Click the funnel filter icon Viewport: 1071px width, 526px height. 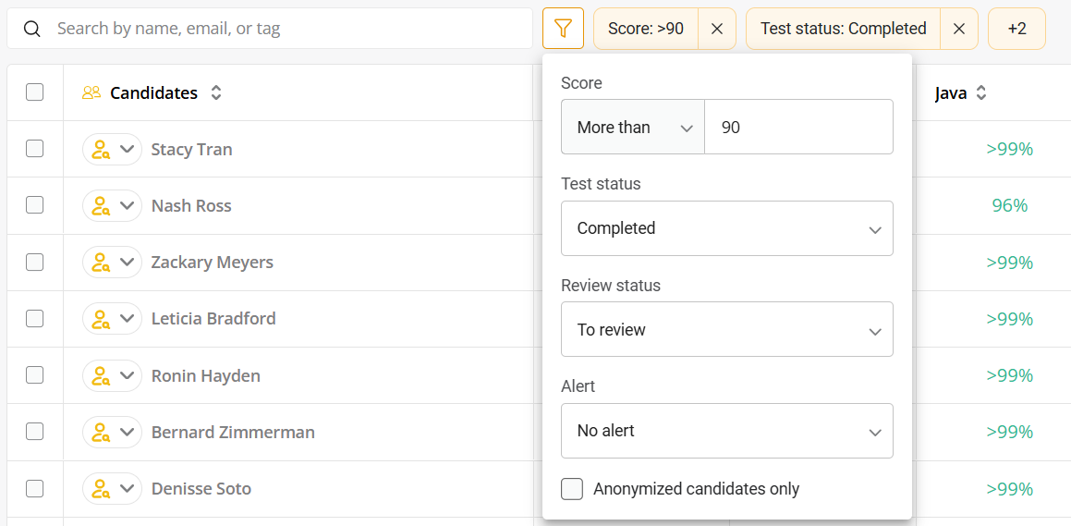tap(564, 29)
